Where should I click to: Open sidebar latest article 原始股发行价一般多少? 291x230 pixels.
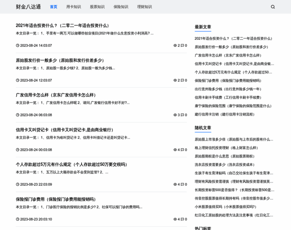[x=231, y=47]
